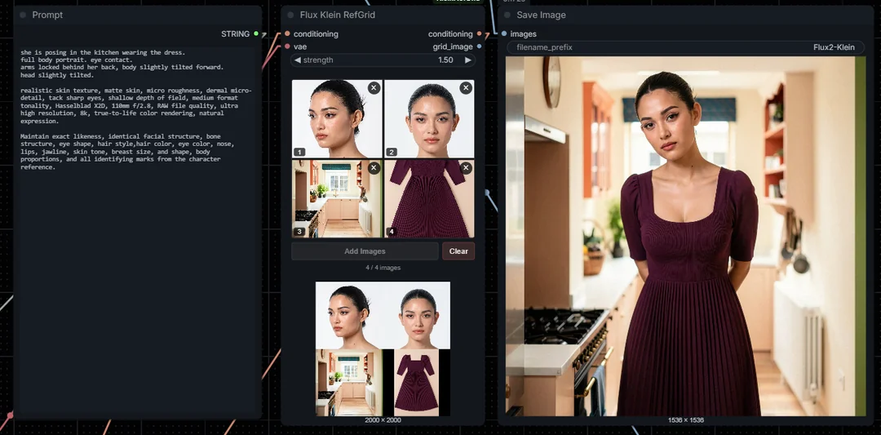Collapse the Prompt node via its dot
Image resolution: width=881 pixels, height=435 pixels.
point(23,16)
